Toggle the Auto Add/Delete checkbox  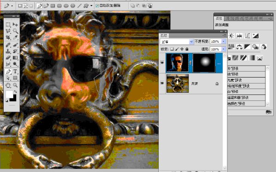(97, 6)
